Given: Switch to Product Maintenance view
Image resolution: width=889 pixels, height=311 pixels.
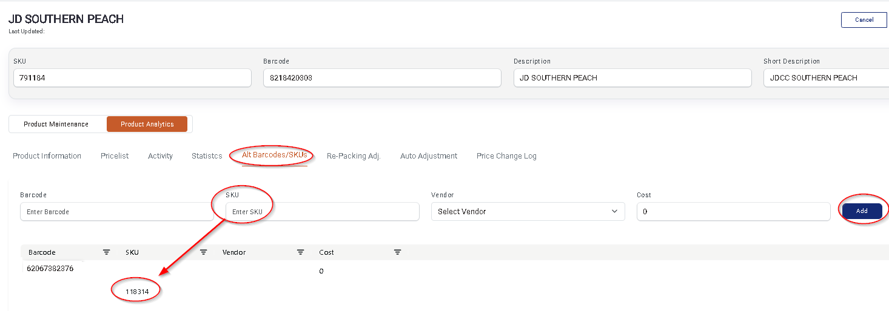Looking at the screenshot, I should coord(56,124).
